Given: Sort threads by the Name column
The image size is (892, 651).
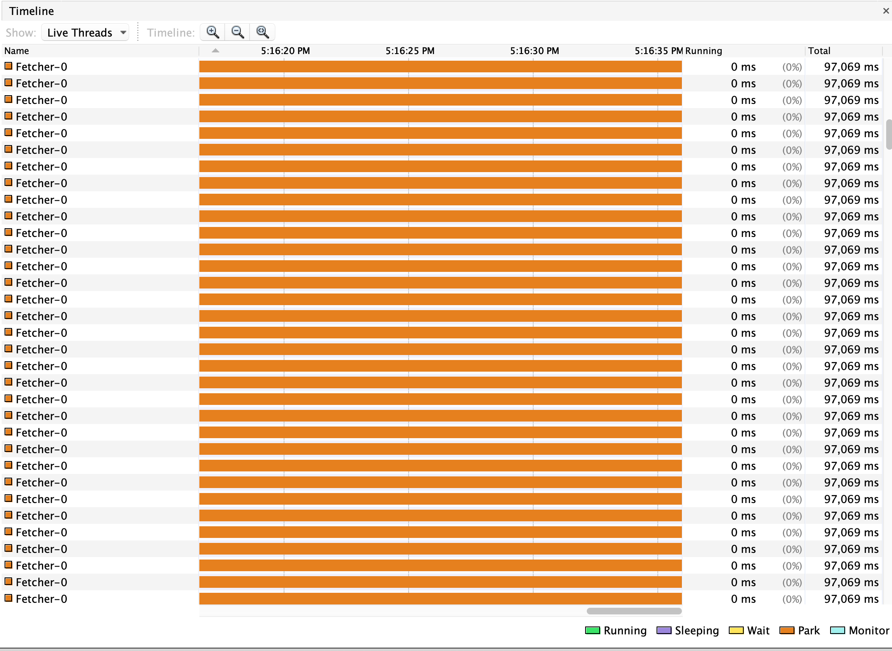Looking at the screenshot, I should 17,50.
